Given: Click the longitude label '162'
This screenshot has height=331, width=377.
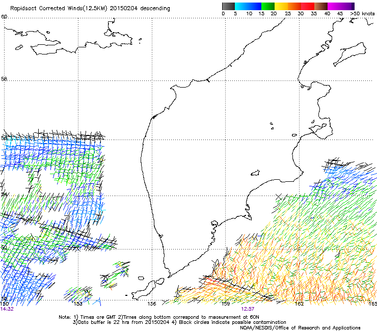Looking at the screenshot, I should (x=300, y=304).
